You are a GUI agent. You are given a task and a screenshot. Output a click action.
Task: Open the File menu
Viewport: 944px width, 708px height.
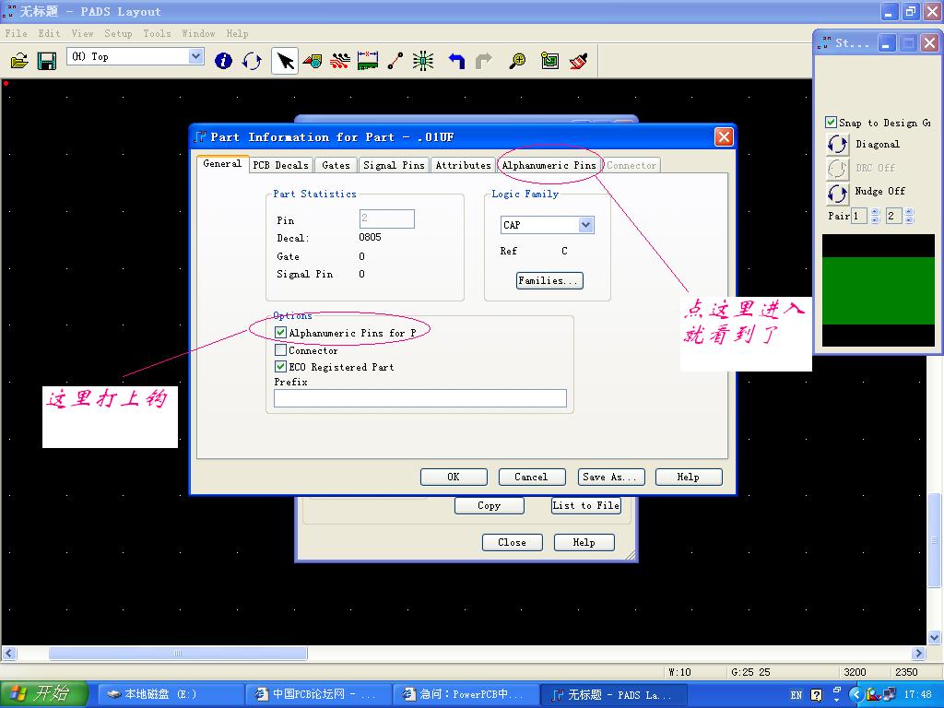pos(17,33)
